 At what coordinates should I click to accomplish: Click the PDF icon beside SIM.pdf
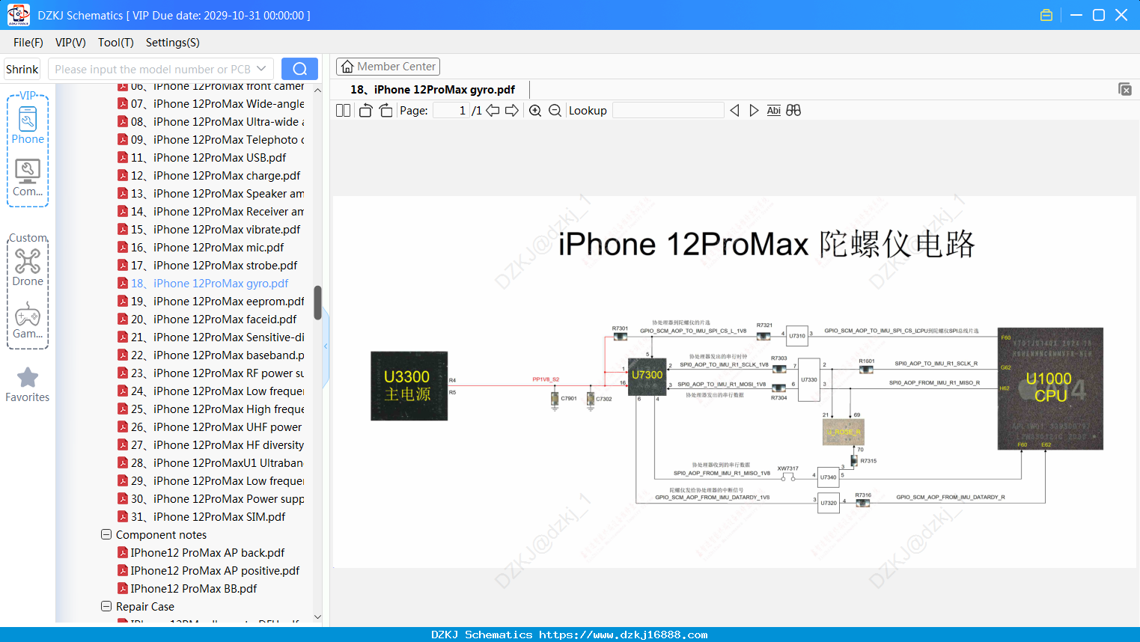pos(123,517)
